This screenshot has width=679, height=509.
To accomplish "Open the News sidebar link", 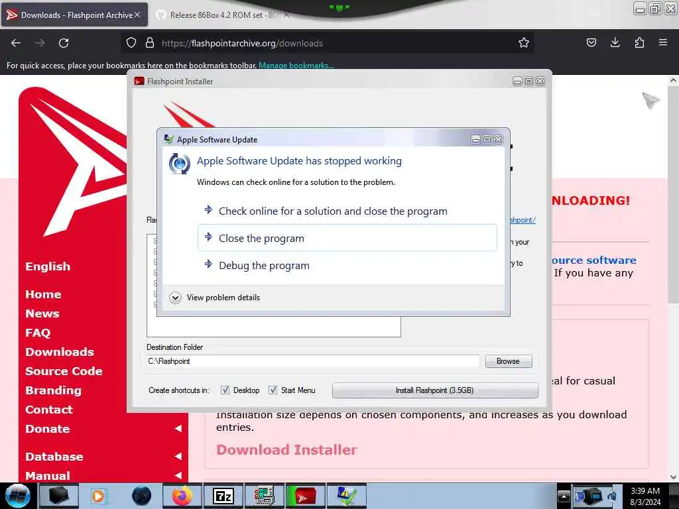I will [42, 313].
